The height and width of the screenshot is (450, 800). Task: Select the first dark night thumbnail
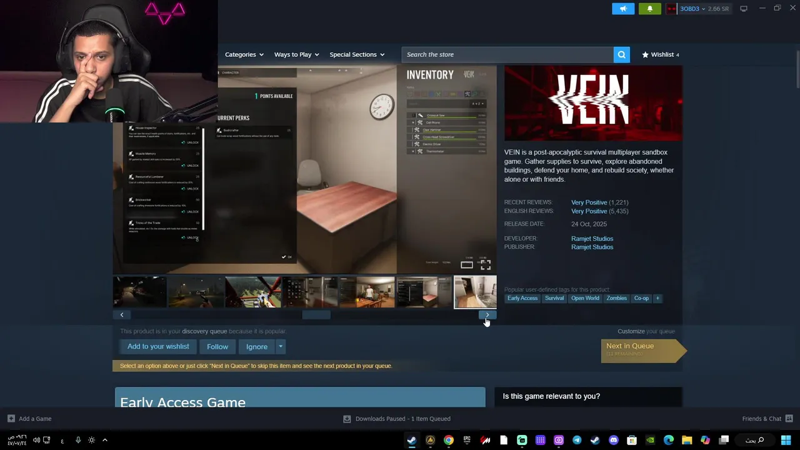140,292
